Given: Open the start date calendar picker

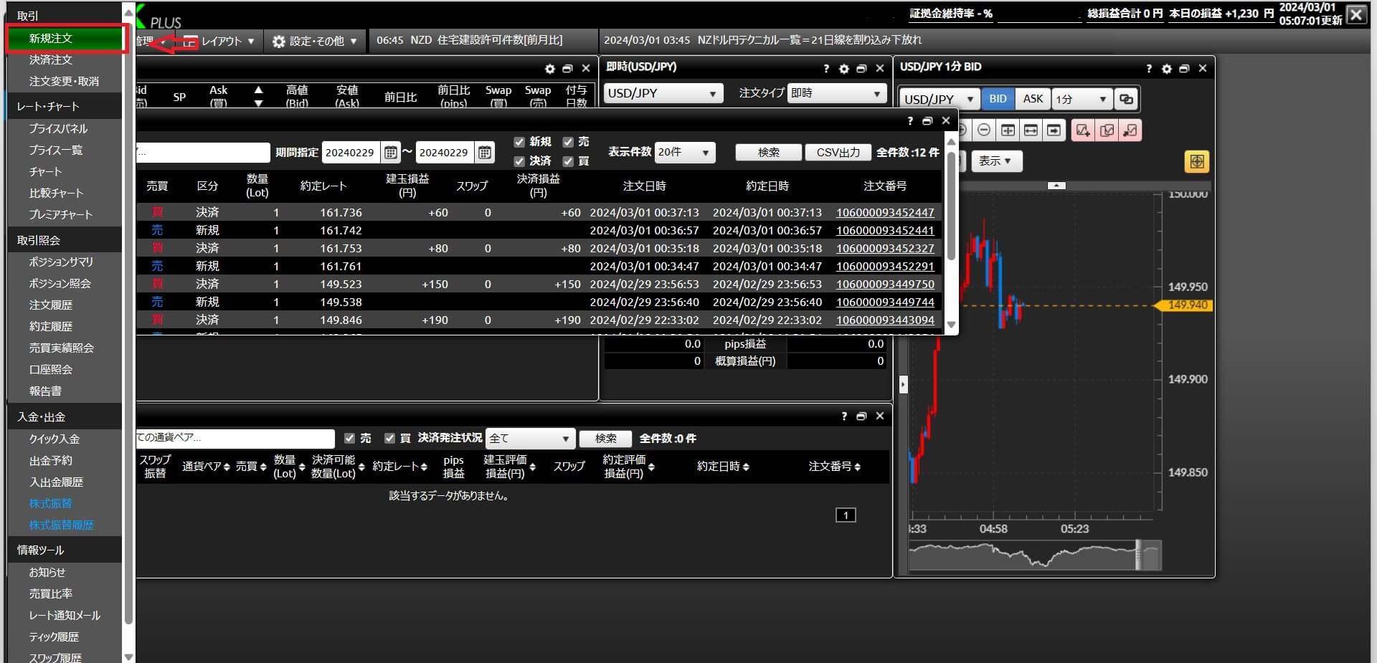Looking at the screenshot, I should (391, 152).
